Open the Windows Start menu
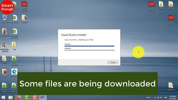Screen dimensions: 178x100 point(3,97)
